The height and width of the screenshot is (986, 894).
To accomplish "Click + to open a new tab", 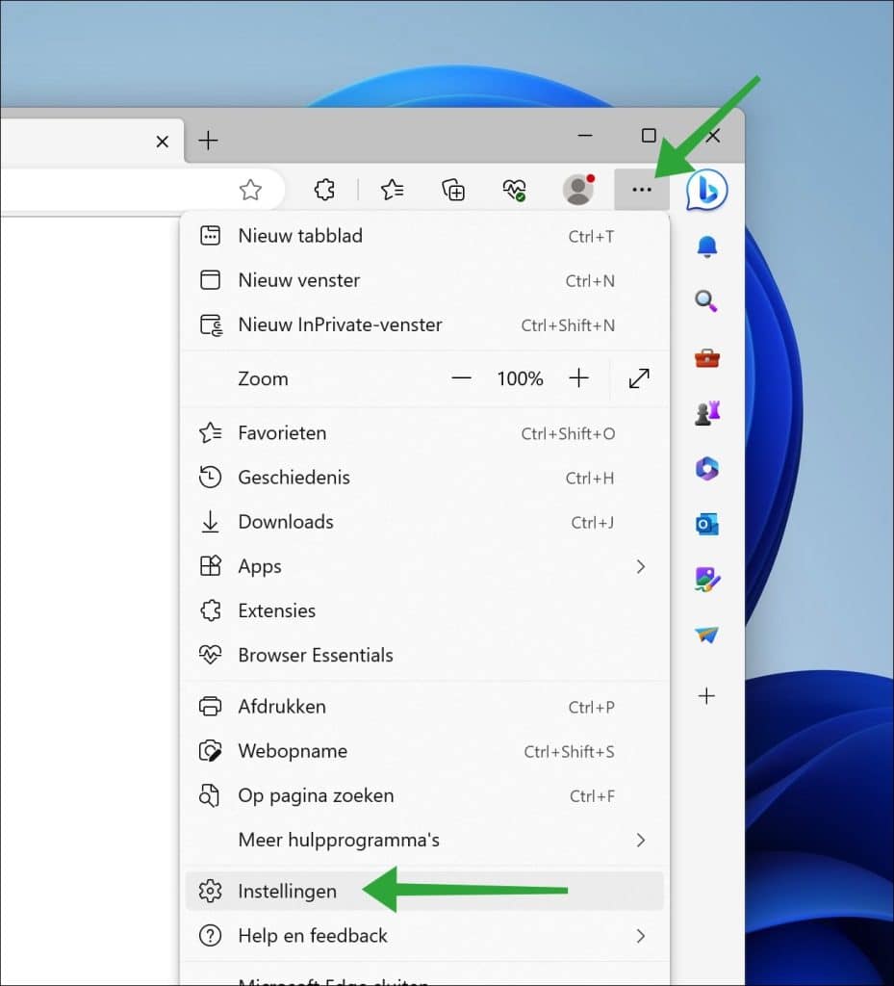I will coord(208,140).
